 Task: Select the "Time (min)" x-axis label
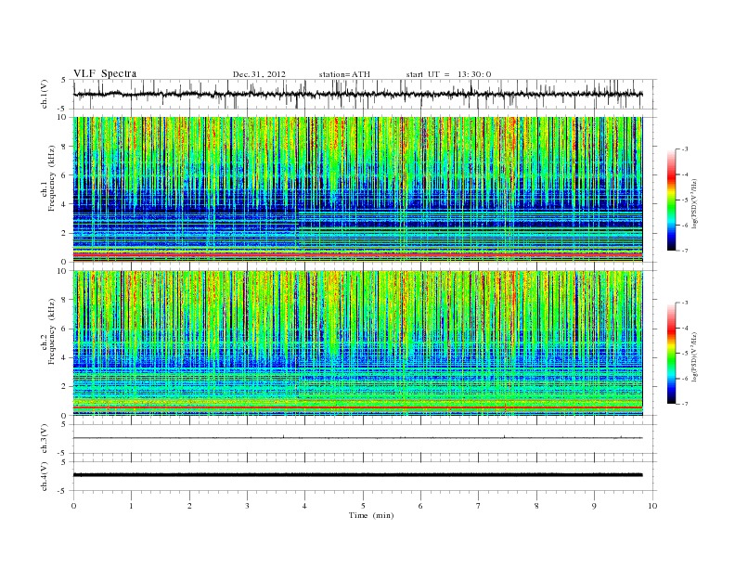click(371, 515)
